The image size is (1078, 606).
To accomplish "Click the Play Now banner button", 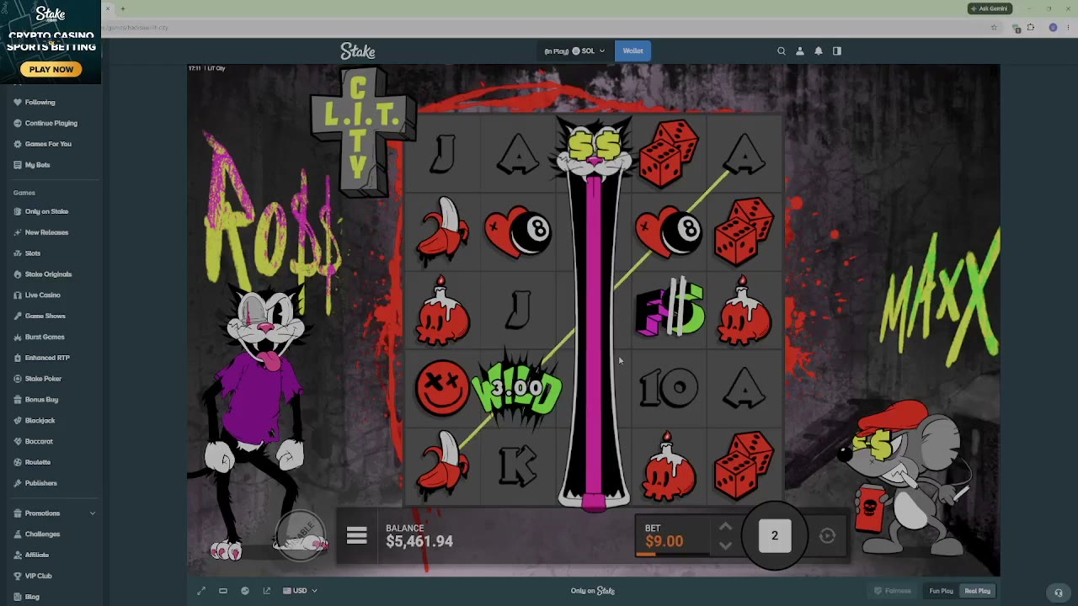I will 51,69.
